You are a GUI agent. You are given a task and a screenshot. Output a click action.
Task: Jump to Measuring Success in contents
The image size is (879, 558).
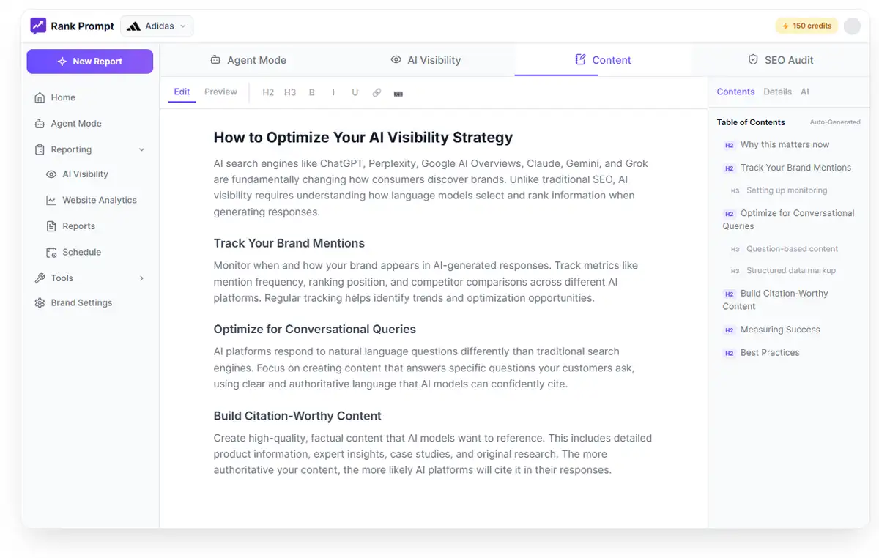click(x=780, y=330)
